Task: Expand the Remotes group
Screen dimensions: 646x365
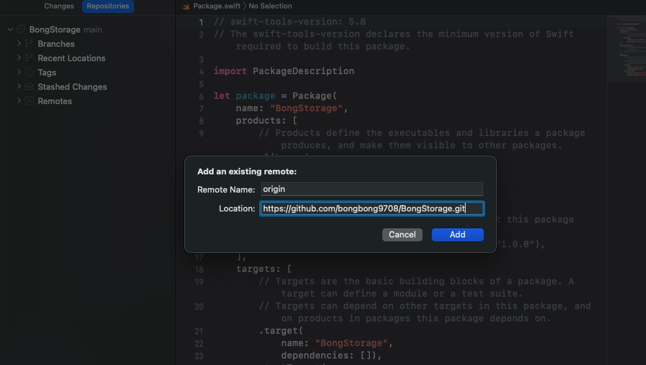Action: [x=19, y=101]
